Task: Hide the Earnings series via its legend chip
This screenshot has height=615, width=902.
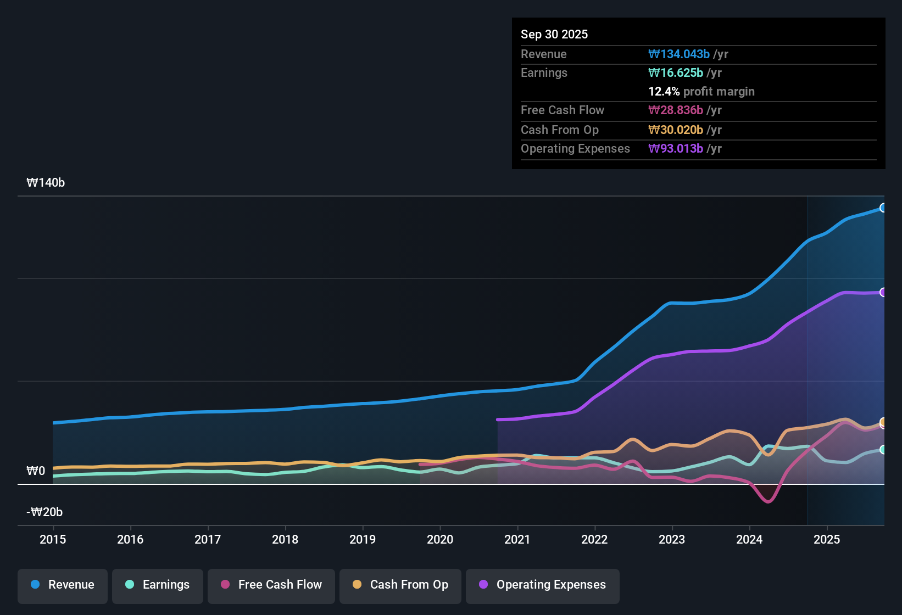Action: [157, 585]
